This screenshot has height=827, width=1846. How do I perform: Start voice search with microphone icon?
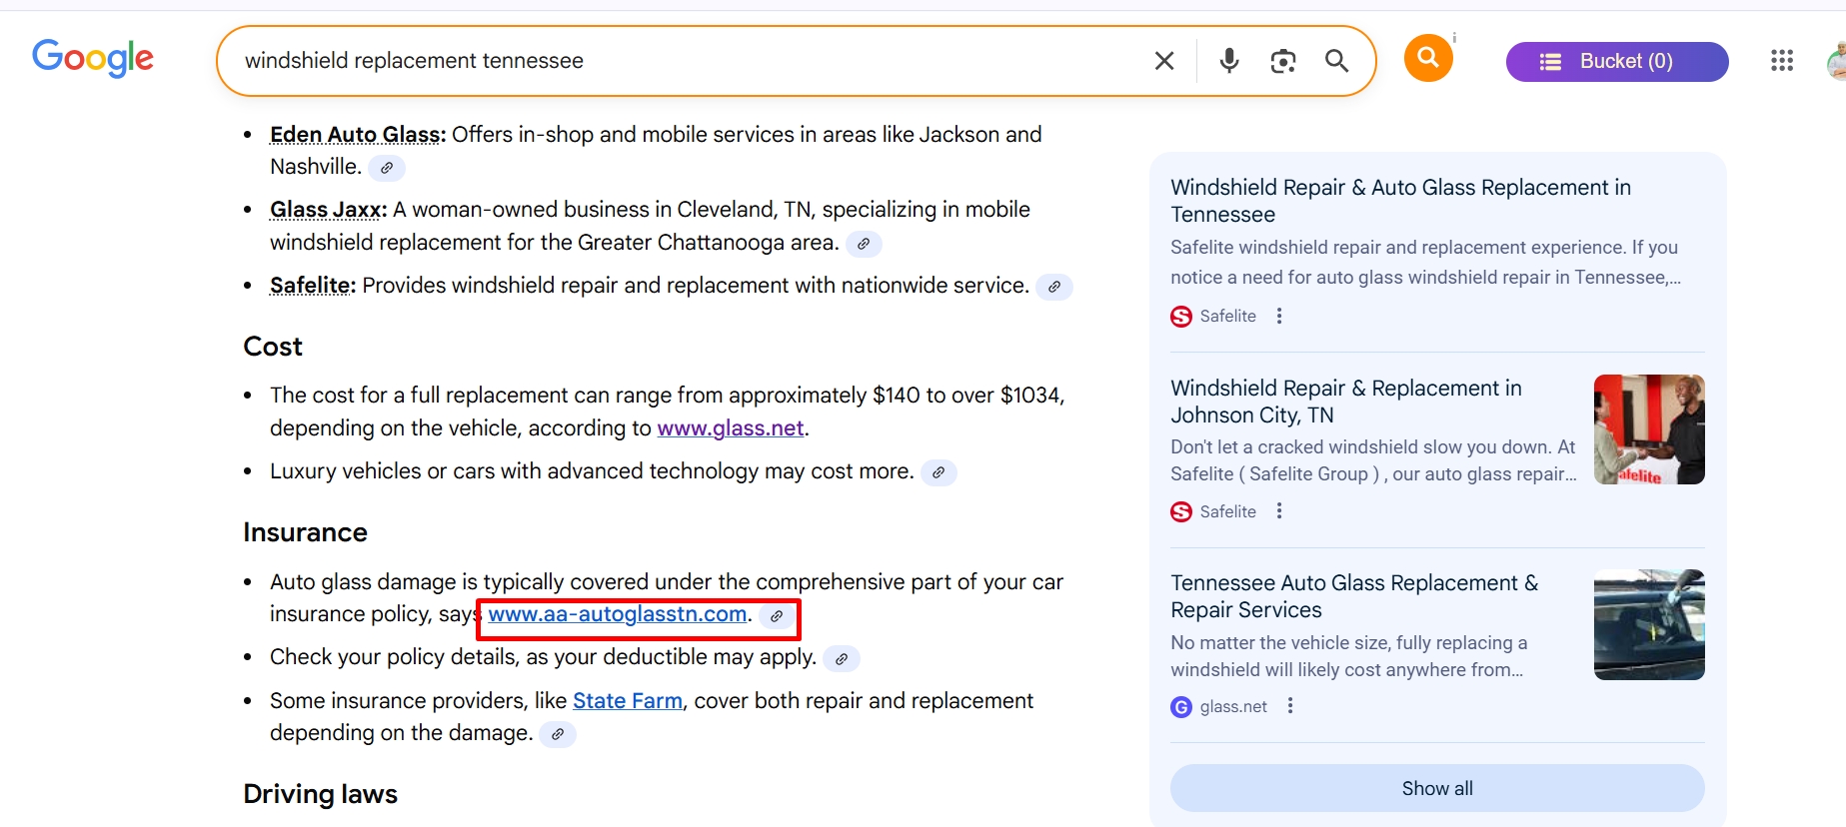[1229, 61]
